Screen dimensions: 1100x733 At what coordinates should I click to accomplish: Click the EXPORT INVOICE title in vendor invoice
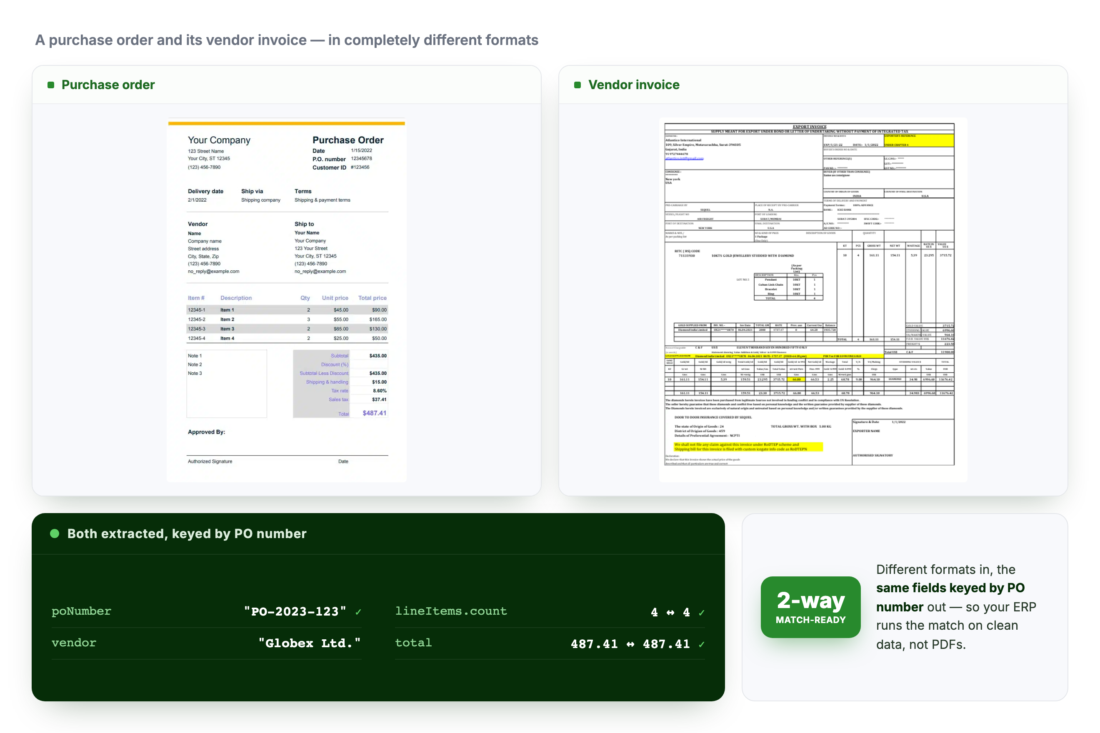pyautogui.click(x=810, y=127)
